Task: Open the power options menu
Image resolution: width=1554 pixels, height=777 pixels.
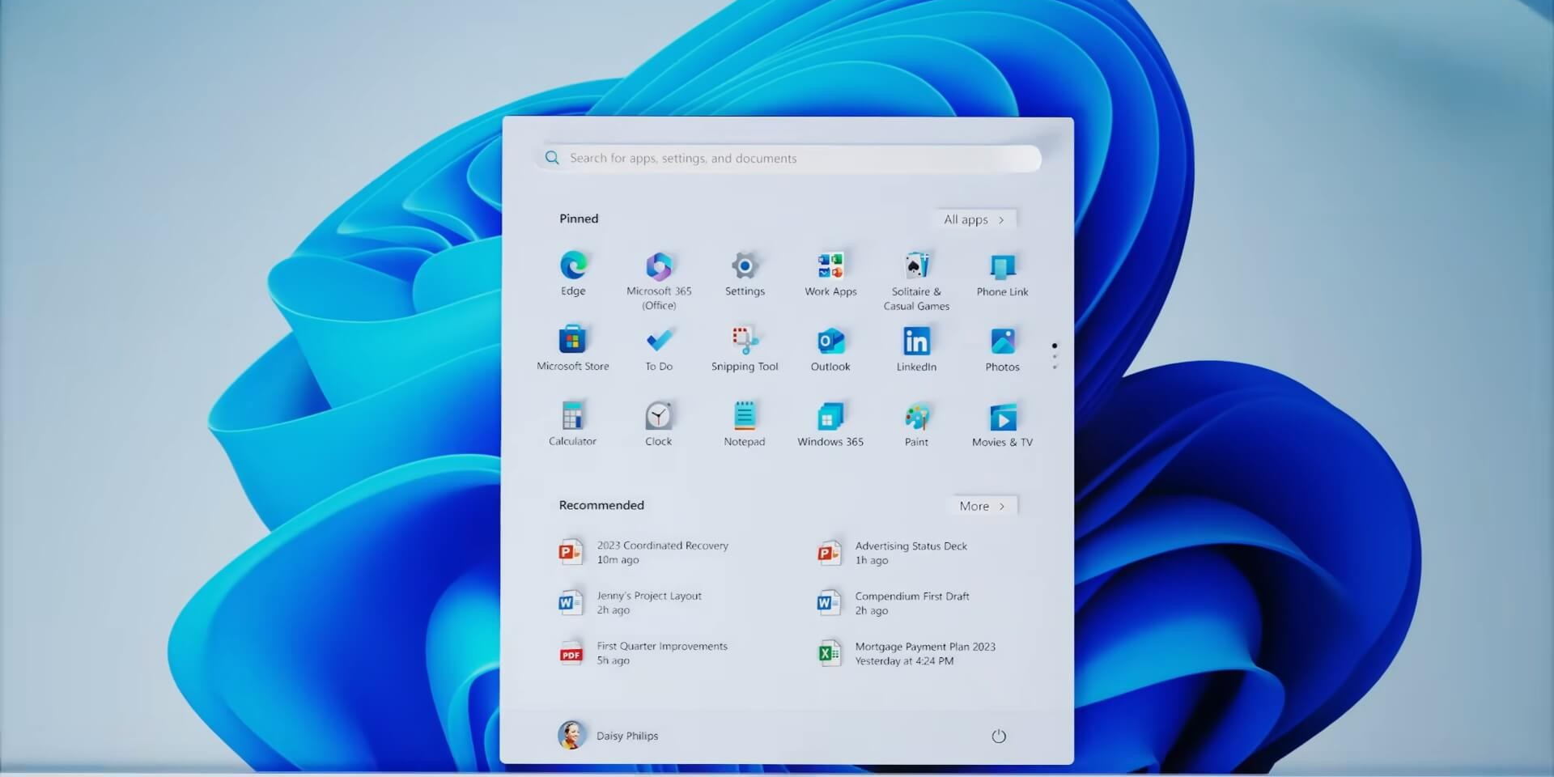Action: pyautogui.click(x=998, y=736)
